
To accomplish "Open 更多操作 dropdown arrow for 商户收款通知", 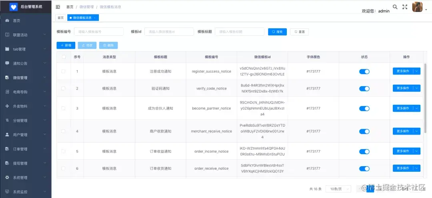I will tap(417, 131).
